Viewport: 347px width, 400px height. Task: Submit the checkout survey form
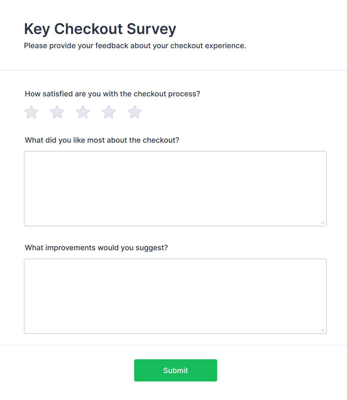(175, 370)
